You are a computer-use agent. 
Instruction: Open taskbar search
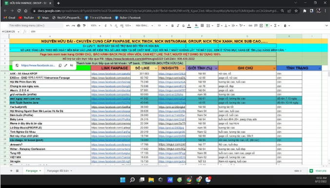[x=132, y=180]
